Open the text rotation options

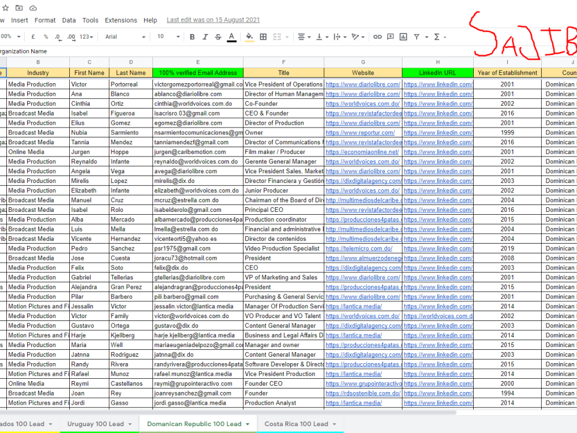click(358, 37)
